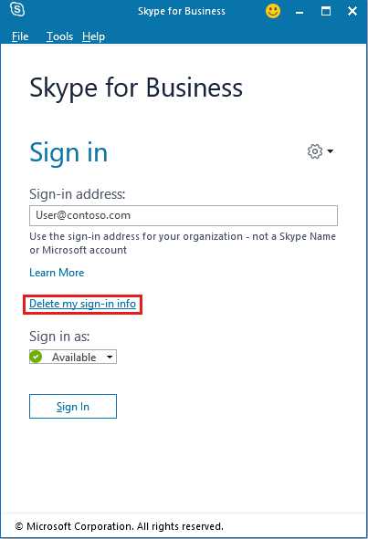Click the Skype for Business title bar text
The width and height of the screenshot is (368, 539).
182,11
